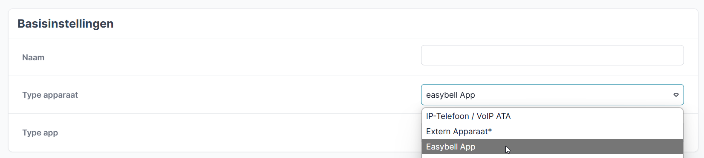Click the Type app label
The image size is (704, 158).
[40, 133]
